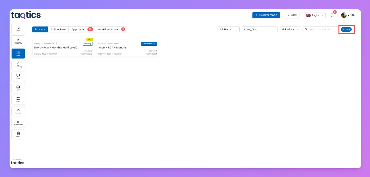The image size is (370, 177).
Task: Click the taqtics logo in the header
Action: (x=26, y=15)
